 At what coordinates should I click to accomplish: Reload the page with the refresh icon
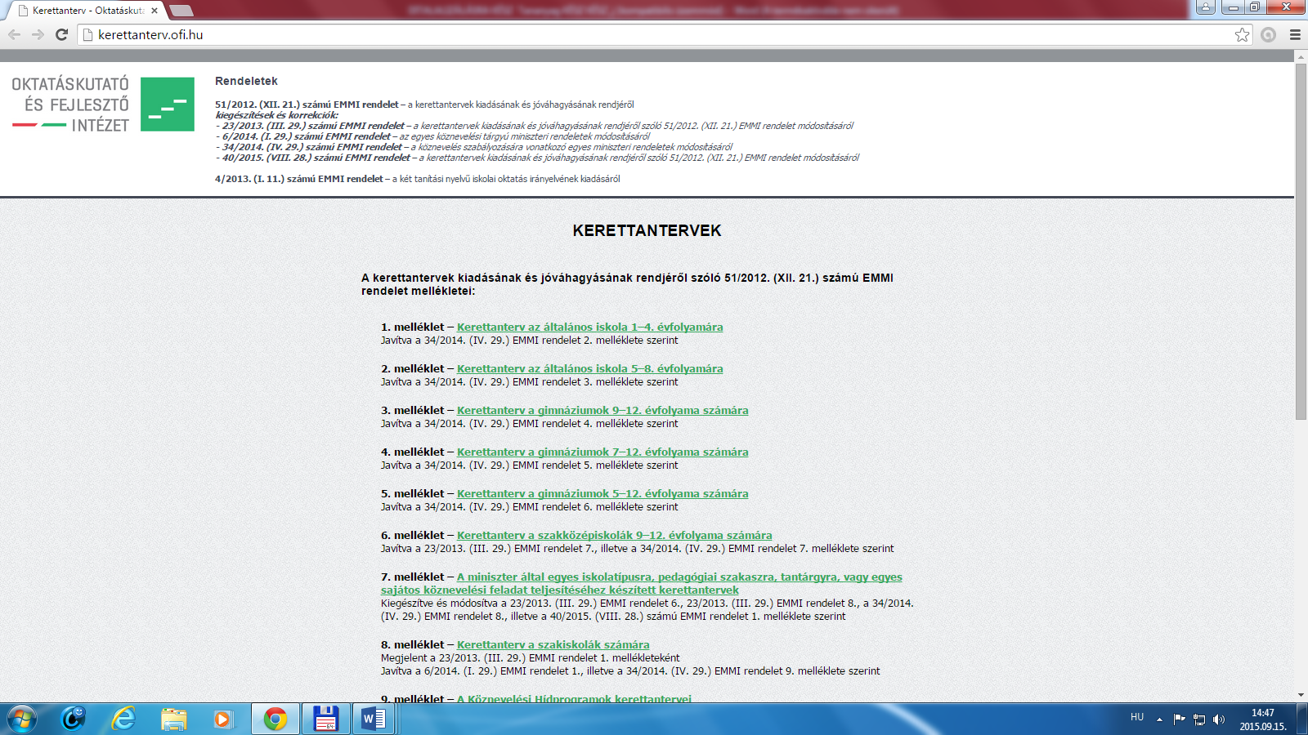click(61, 34)
